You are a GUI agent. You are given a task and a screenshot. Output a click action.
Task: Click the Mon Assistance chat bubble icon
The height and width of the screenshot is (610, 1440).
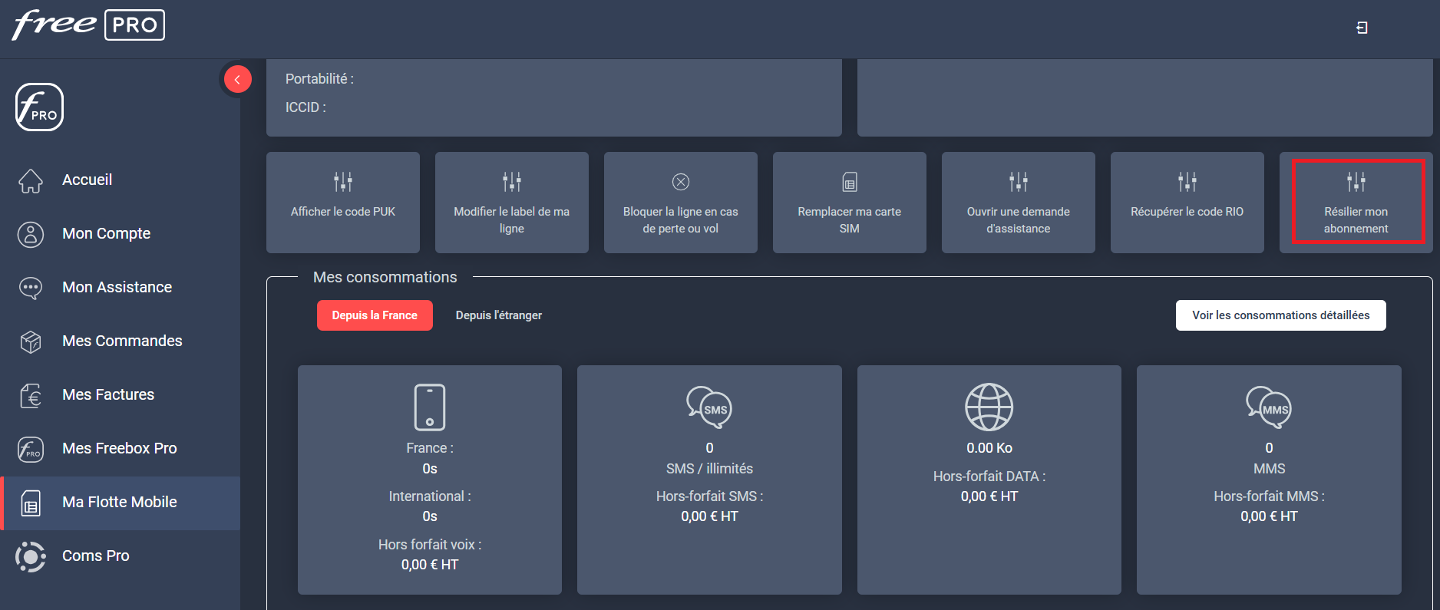pos(31,288)
